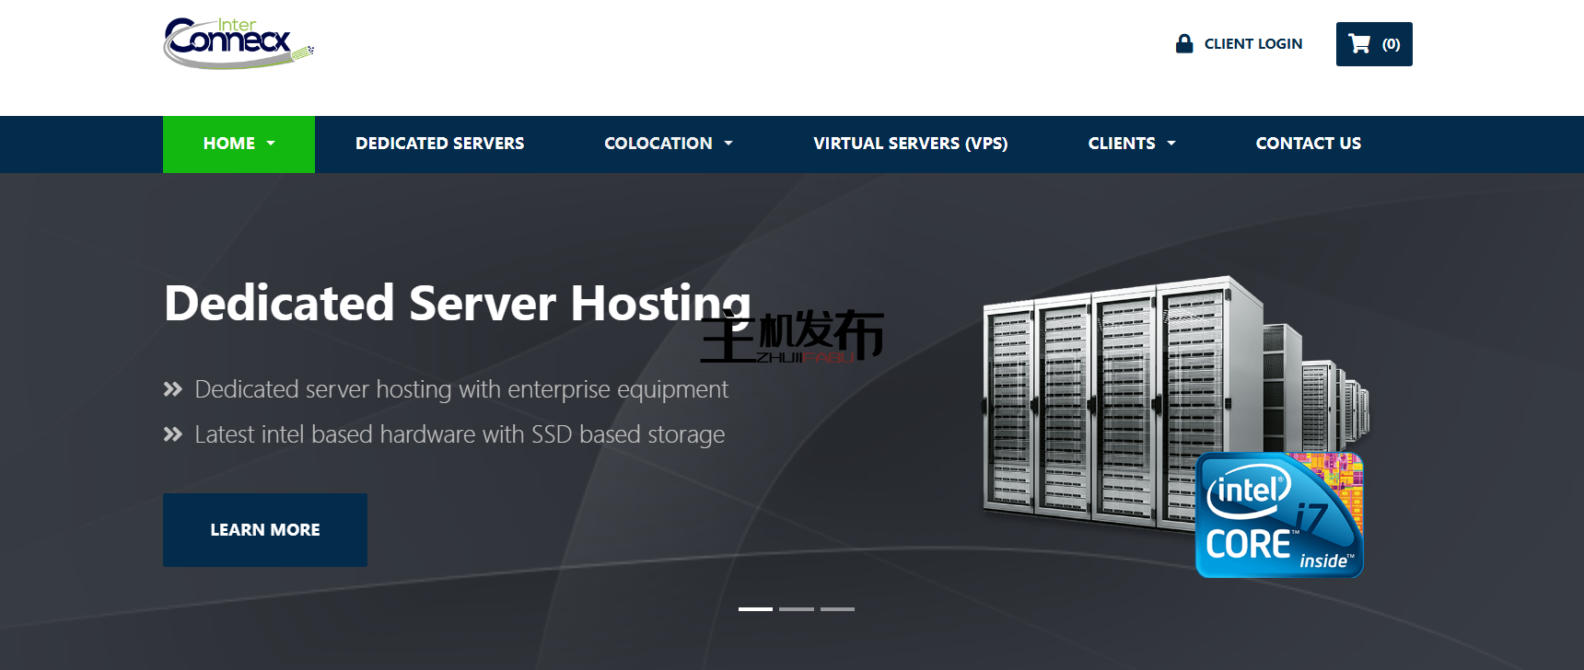Image resolution: width=1584 pixels, height=670 pixels.
Task: Switch to the second carousel slide indicator
Action: click(797, 609)
